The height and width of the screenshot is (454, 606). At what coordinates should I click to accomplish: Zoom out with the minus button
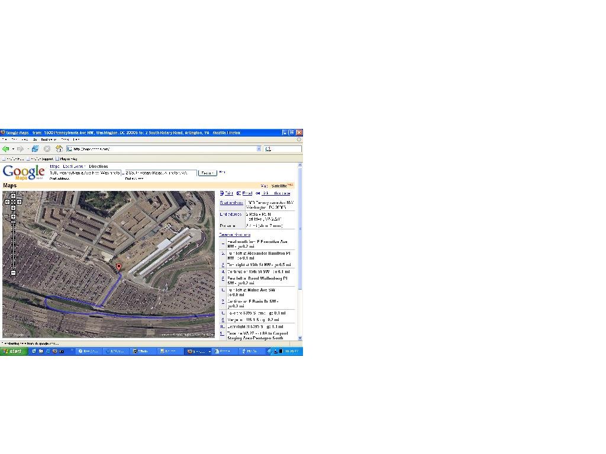point(13,273)
